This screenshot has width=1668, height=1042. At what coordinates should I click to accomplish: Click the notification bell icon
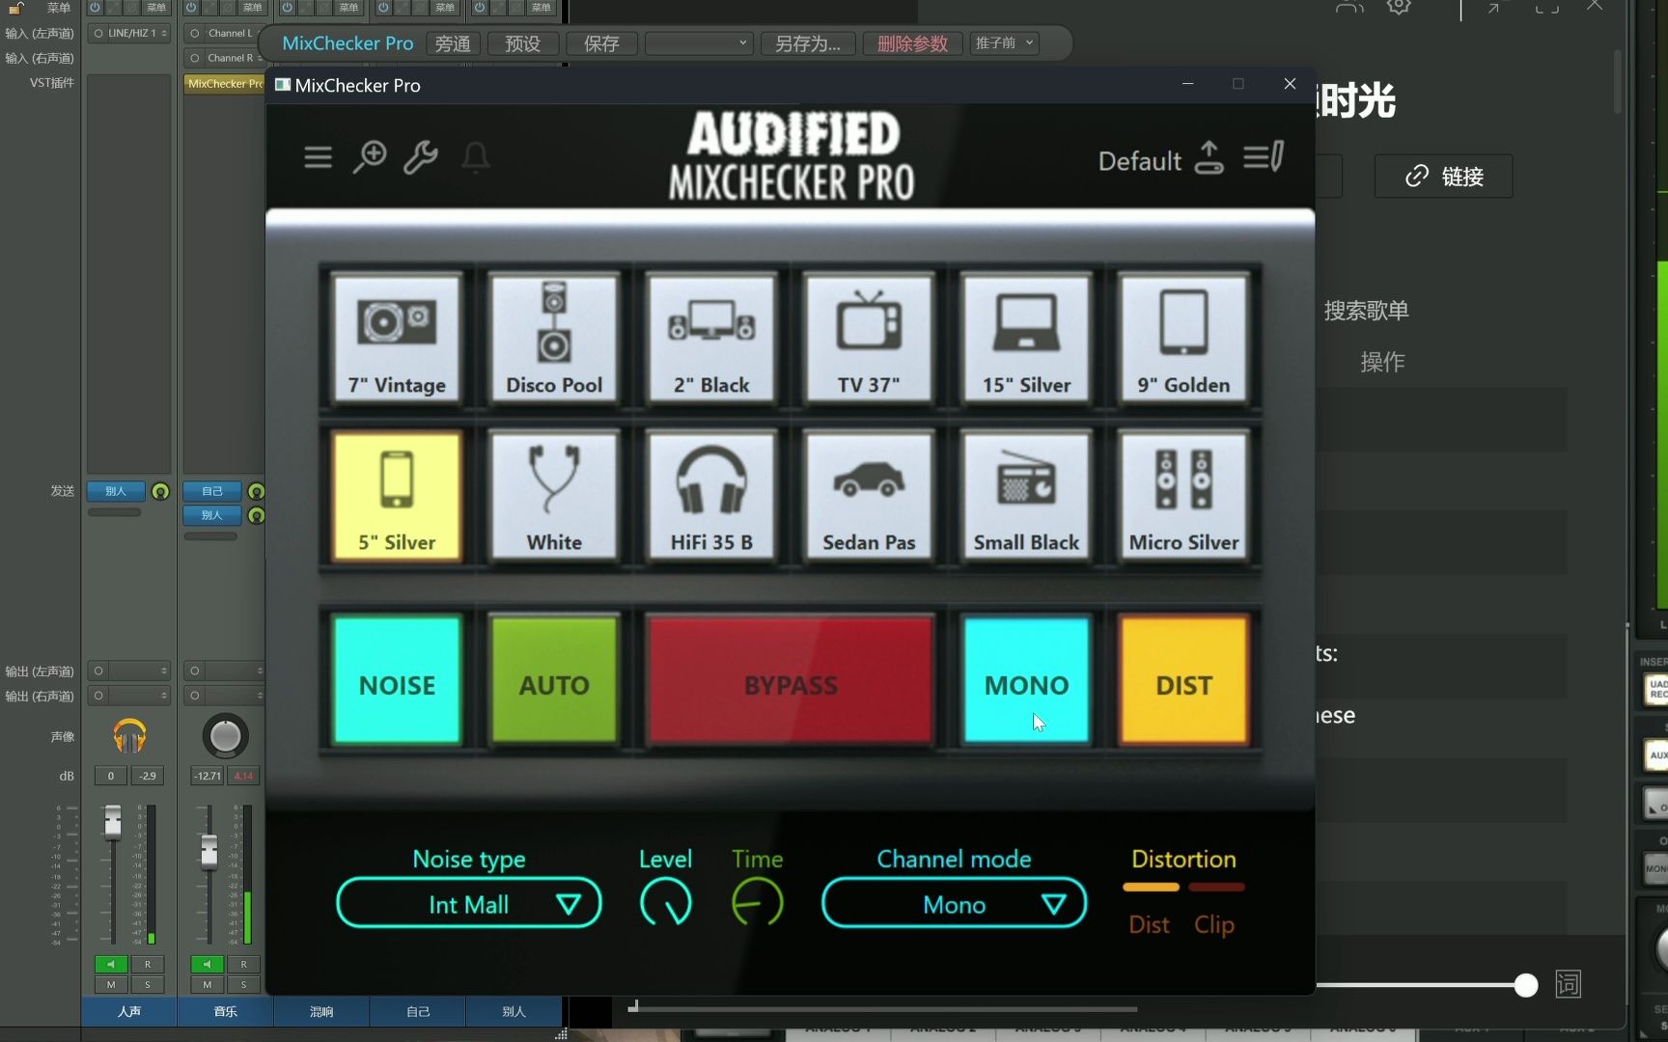coord(475,156)
